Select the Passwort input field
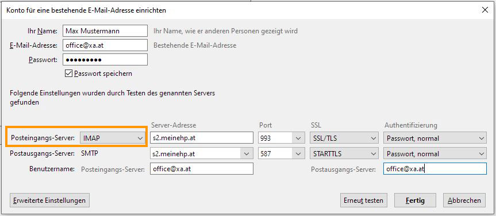Image resolution: width=496 pixels, height=216 pixels. point(105,59)
